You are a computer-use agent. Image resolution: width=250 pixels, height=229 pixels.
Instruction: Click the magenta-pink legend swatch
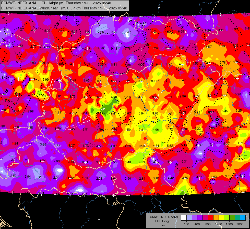click(205, 218)
